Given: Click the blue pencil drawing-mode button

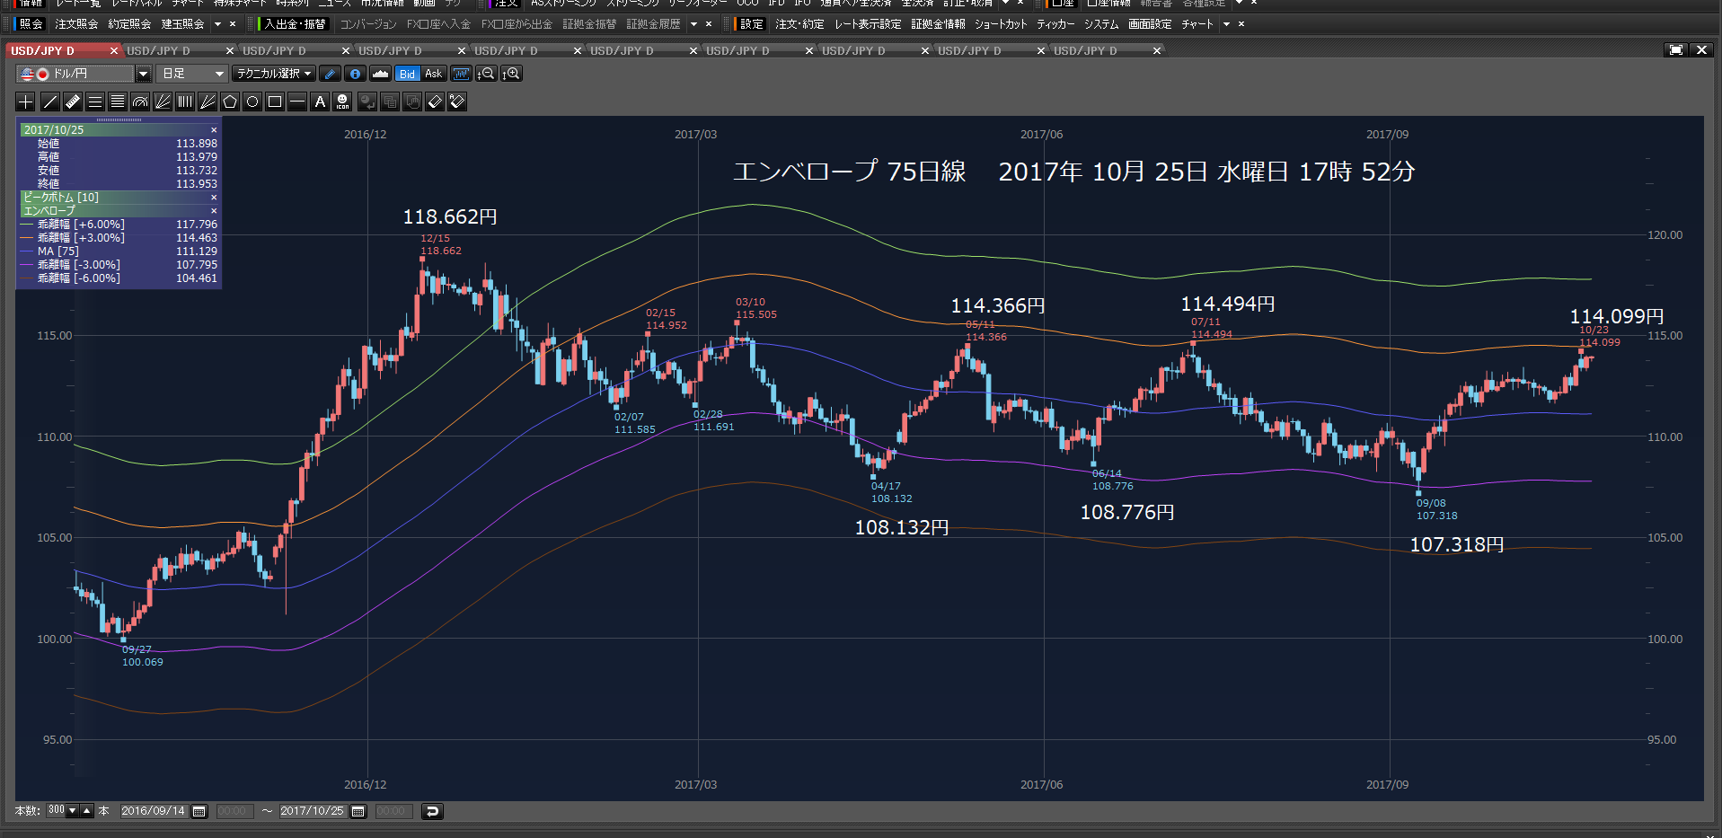Looking at the screenshot, I should click(x=331, y=74).
